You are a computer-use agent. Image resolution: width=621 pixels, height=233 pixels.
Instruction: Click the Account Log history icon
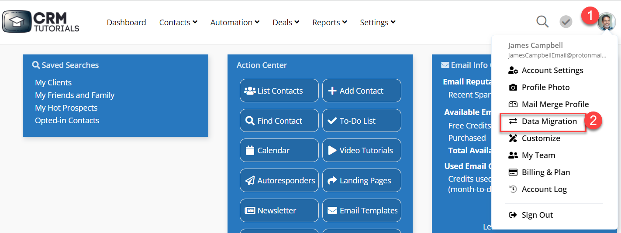[x=513, y=189]
